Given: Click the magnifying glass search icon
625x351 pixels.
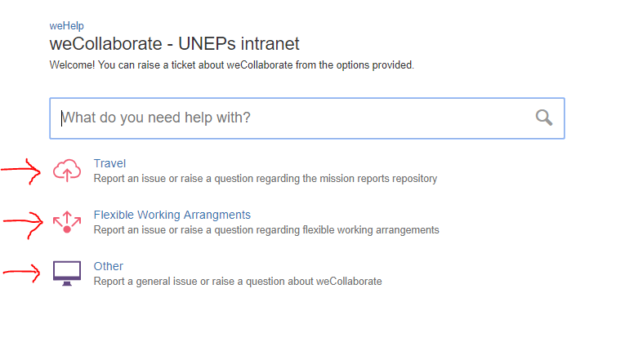Looking at the screenshot, I should [x=543, y=118].
